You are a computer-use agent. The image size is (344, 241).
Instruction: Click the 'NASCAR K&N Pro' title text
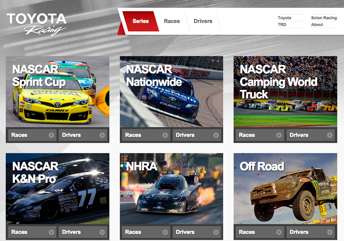click(x=36, y=173)
